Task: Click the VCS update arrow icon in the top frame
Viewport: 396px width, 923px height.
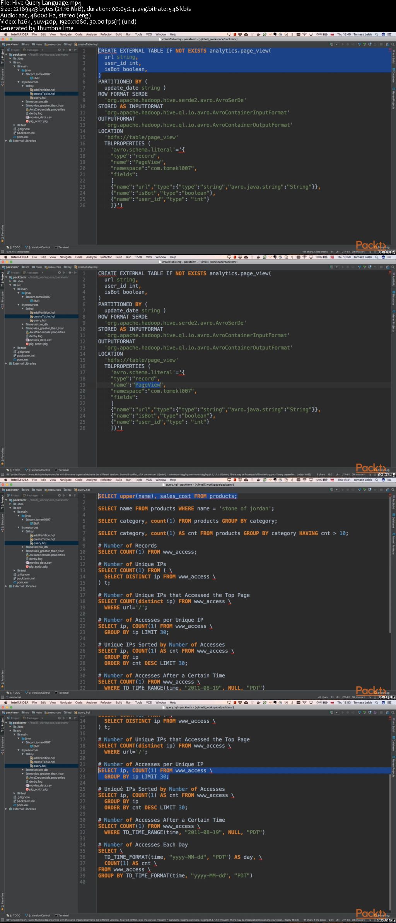Action: coord(359,44)
